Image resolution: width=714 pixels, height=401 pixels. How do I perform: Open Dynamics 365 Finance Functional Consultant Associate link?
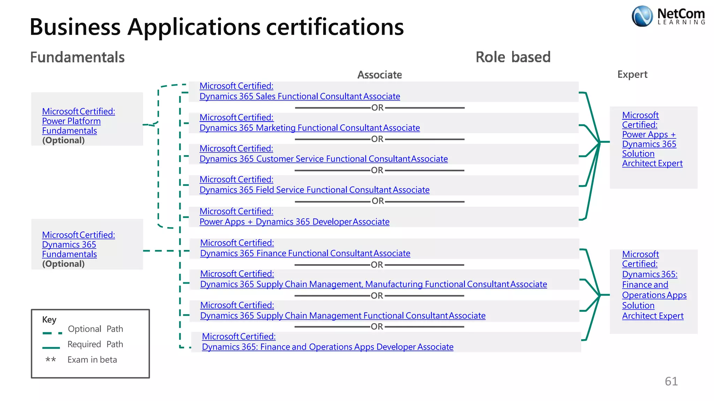click(x=305, y=248)
